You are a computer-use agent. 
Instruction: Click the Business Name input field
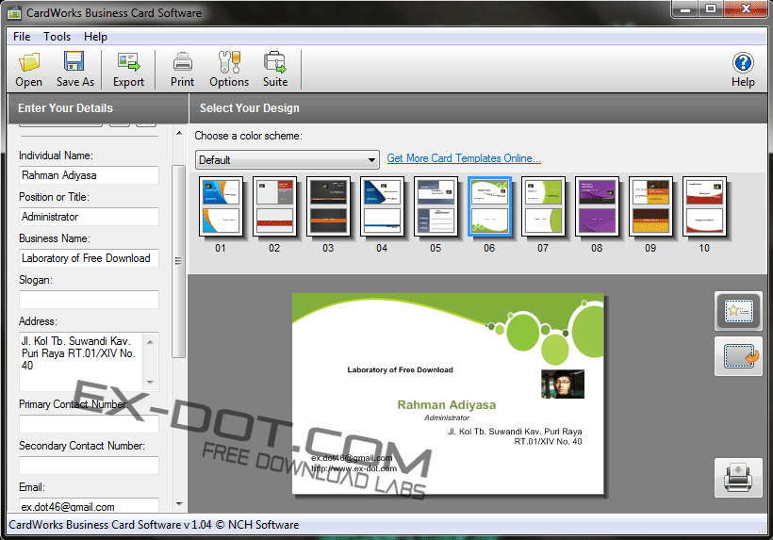pyautogui.click(x=89, y=258)
